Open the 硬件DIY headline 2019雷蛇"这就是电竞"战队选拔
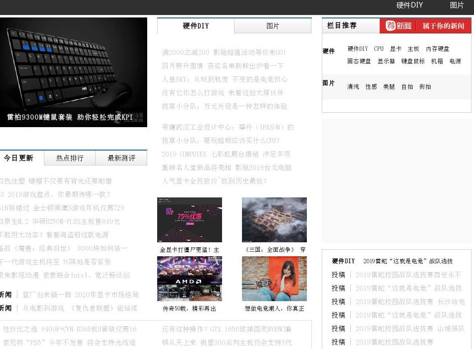The height and width of the screenshot is (349, 474). pyautogui.click(x=408, y=261)
